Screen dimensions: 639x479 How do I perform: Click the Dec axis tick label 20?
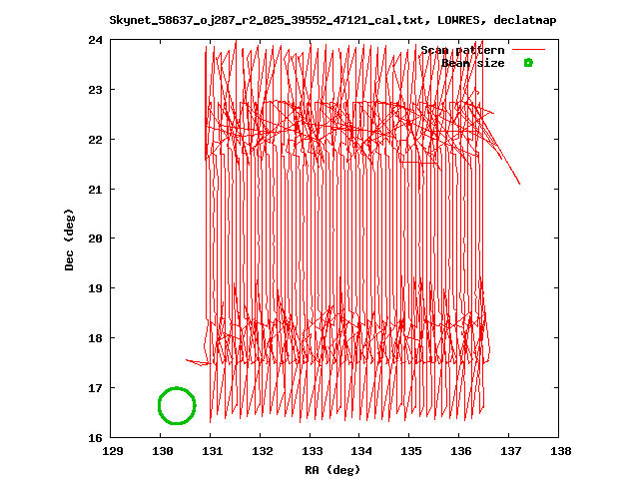[x=96, y=239]
